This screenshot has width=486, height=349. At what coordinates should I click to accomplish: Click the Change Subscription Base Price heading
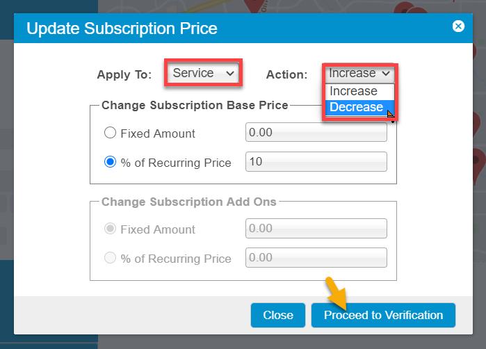coord(194,106)
